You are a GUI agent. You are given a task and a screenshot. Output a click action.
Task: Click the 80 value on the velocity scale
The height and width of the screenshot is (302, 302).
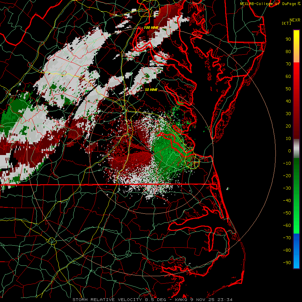(x=288, y=52)
